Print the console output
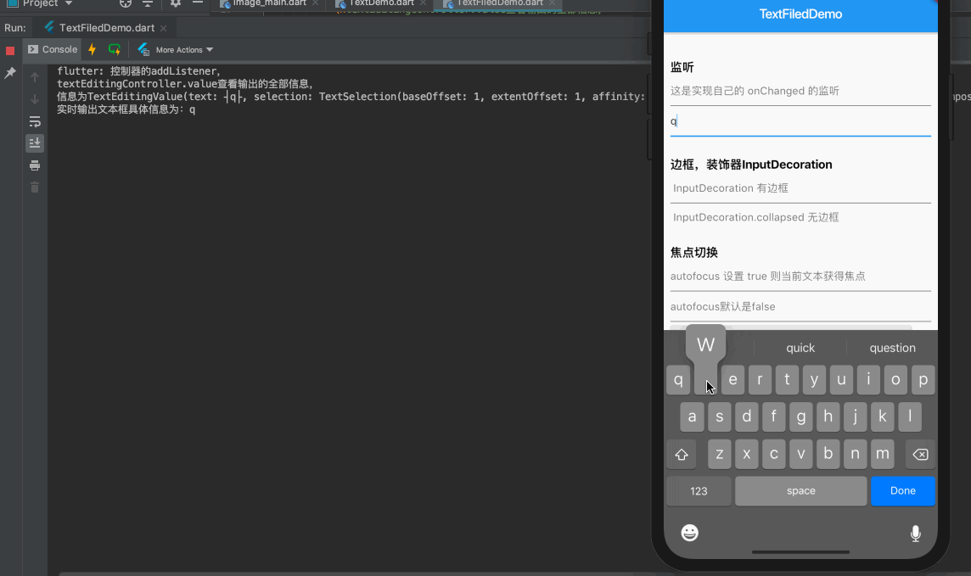 [x=35, y=165]
